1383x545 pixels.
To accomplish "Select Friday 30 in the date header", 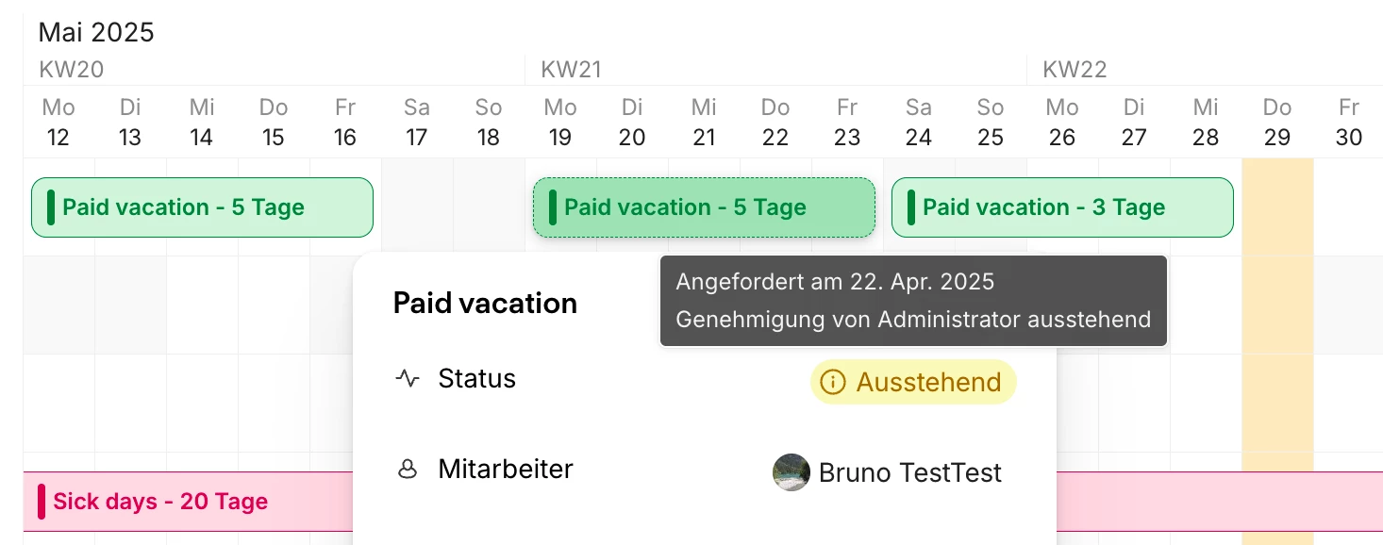I will click(1349, 123).
